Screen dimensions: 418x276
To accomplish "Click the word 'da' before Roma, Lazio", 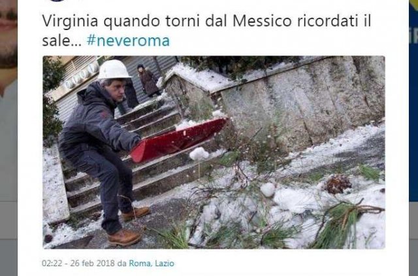I will click(x=122, y=264).
